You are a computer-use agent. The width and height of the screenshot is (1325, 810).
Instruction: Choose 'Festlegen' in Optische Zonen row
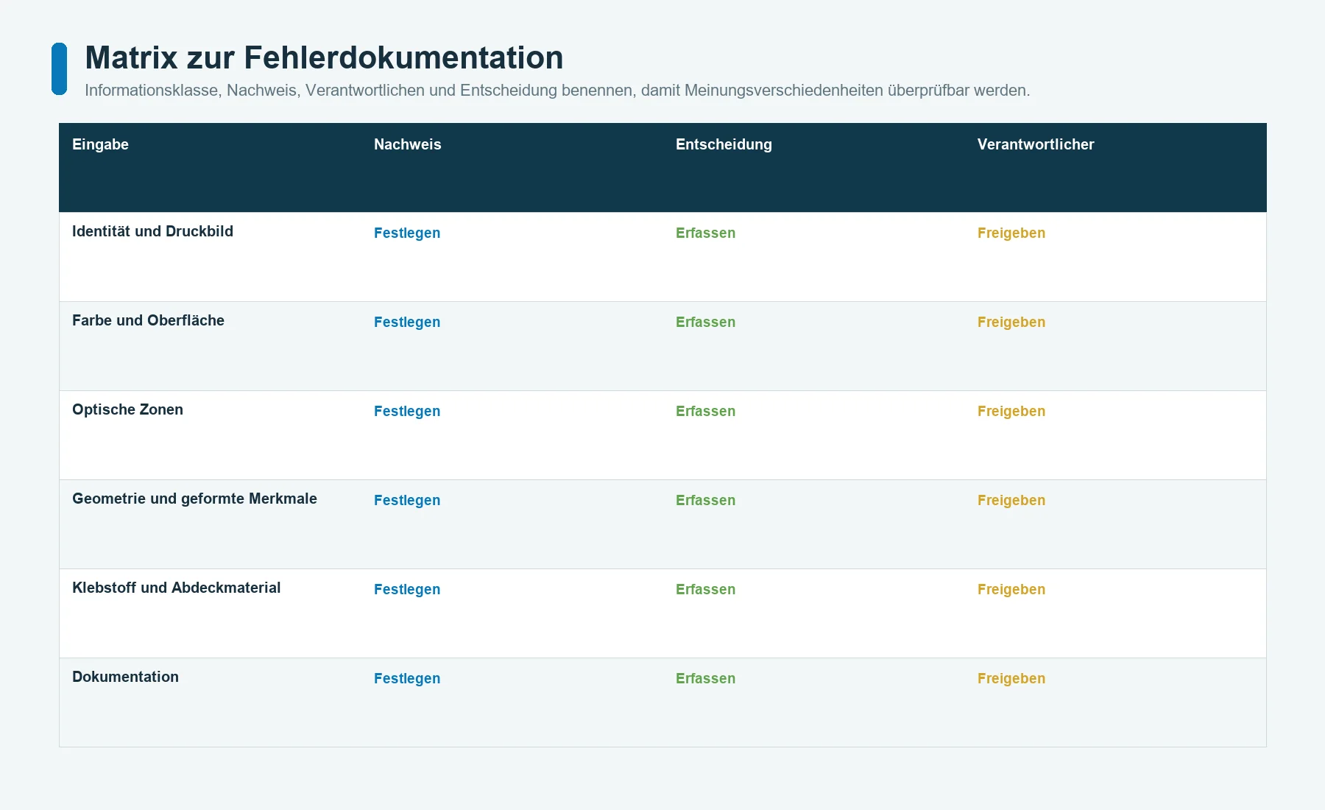407,411
